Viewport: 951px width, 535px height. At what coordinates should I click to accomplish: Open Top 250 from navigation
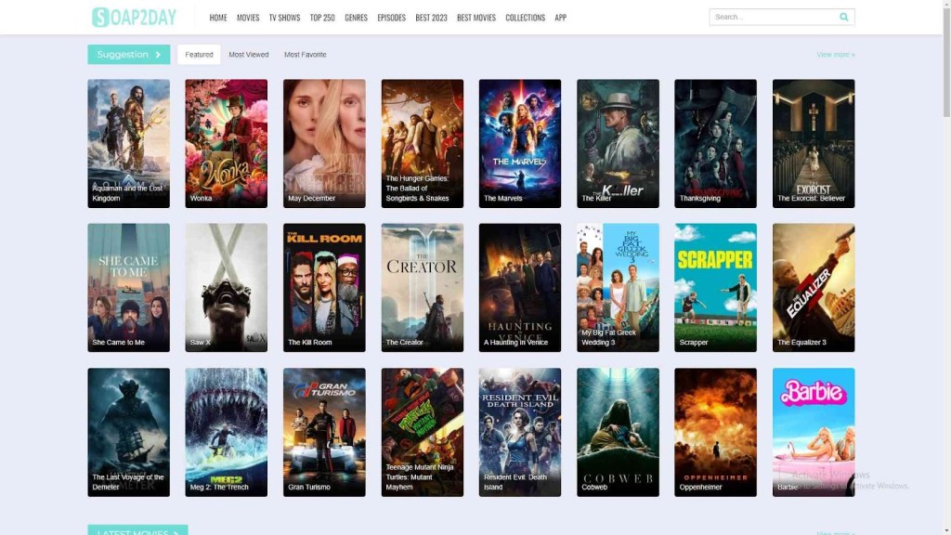322,18
